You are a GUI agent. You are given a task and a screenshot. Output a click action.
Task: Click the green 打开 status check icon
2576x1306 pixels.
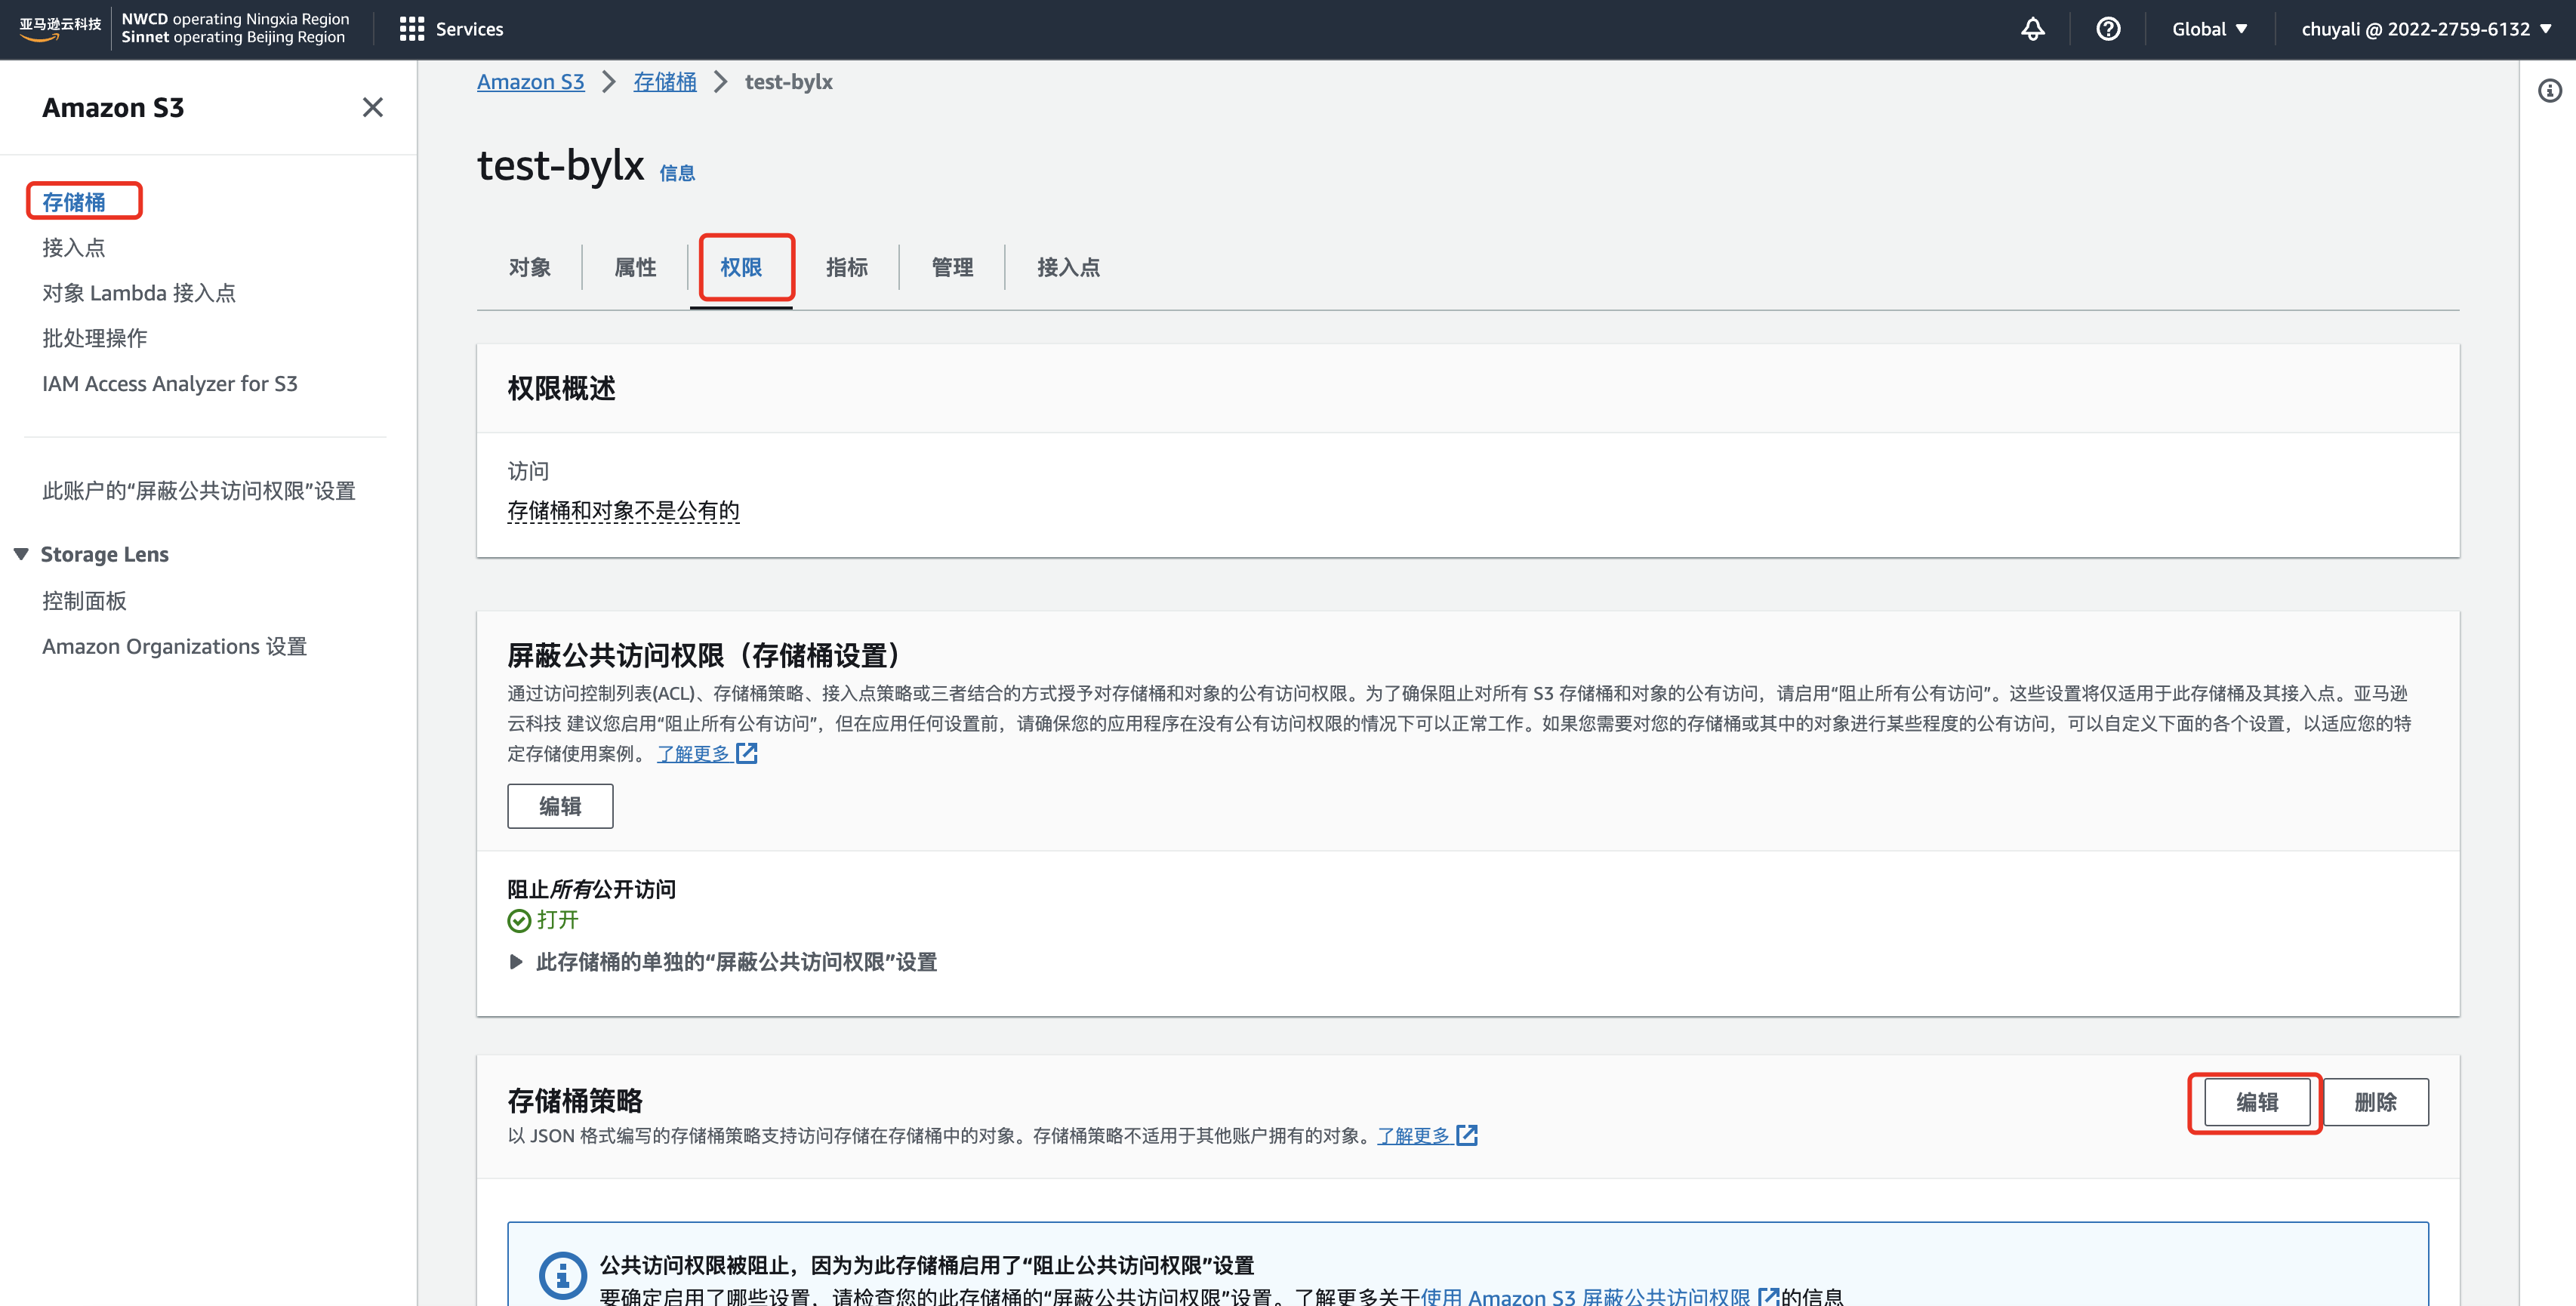coord(519,921)
